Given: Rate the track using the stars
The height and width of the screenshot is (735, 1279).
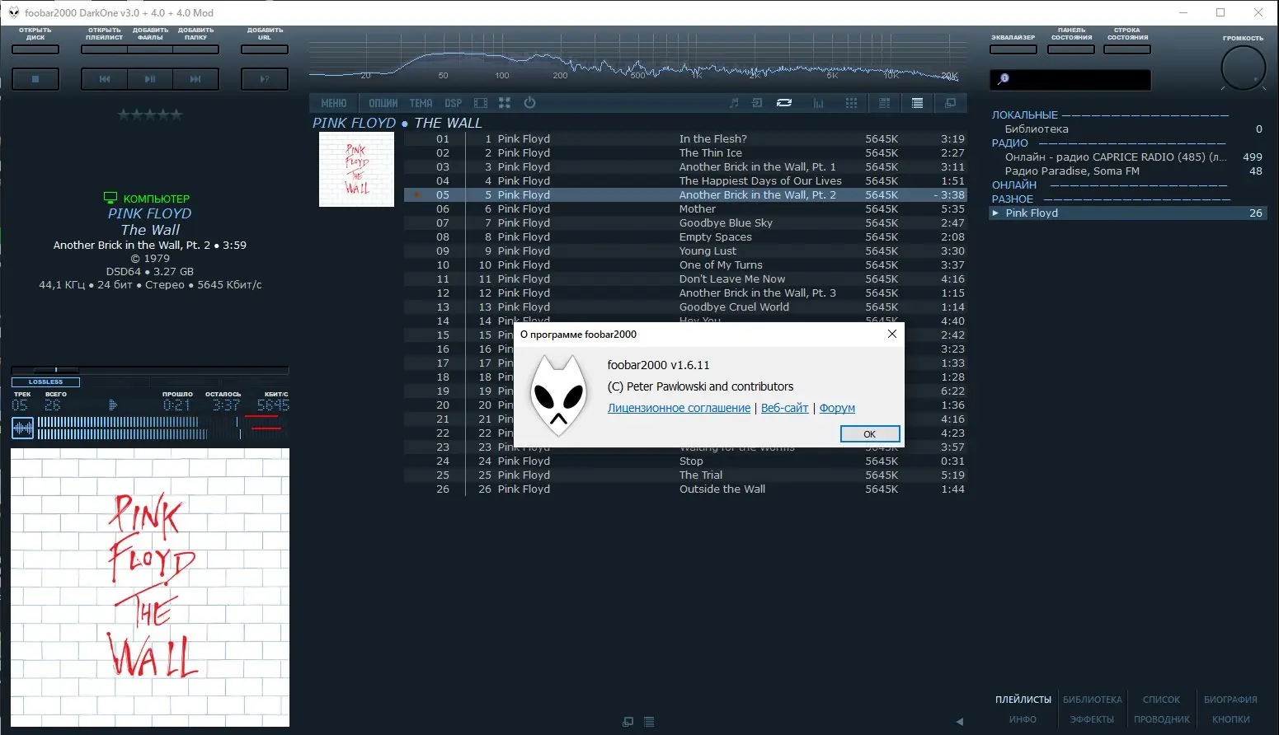Looking at the screenshot, I should 150,115.
